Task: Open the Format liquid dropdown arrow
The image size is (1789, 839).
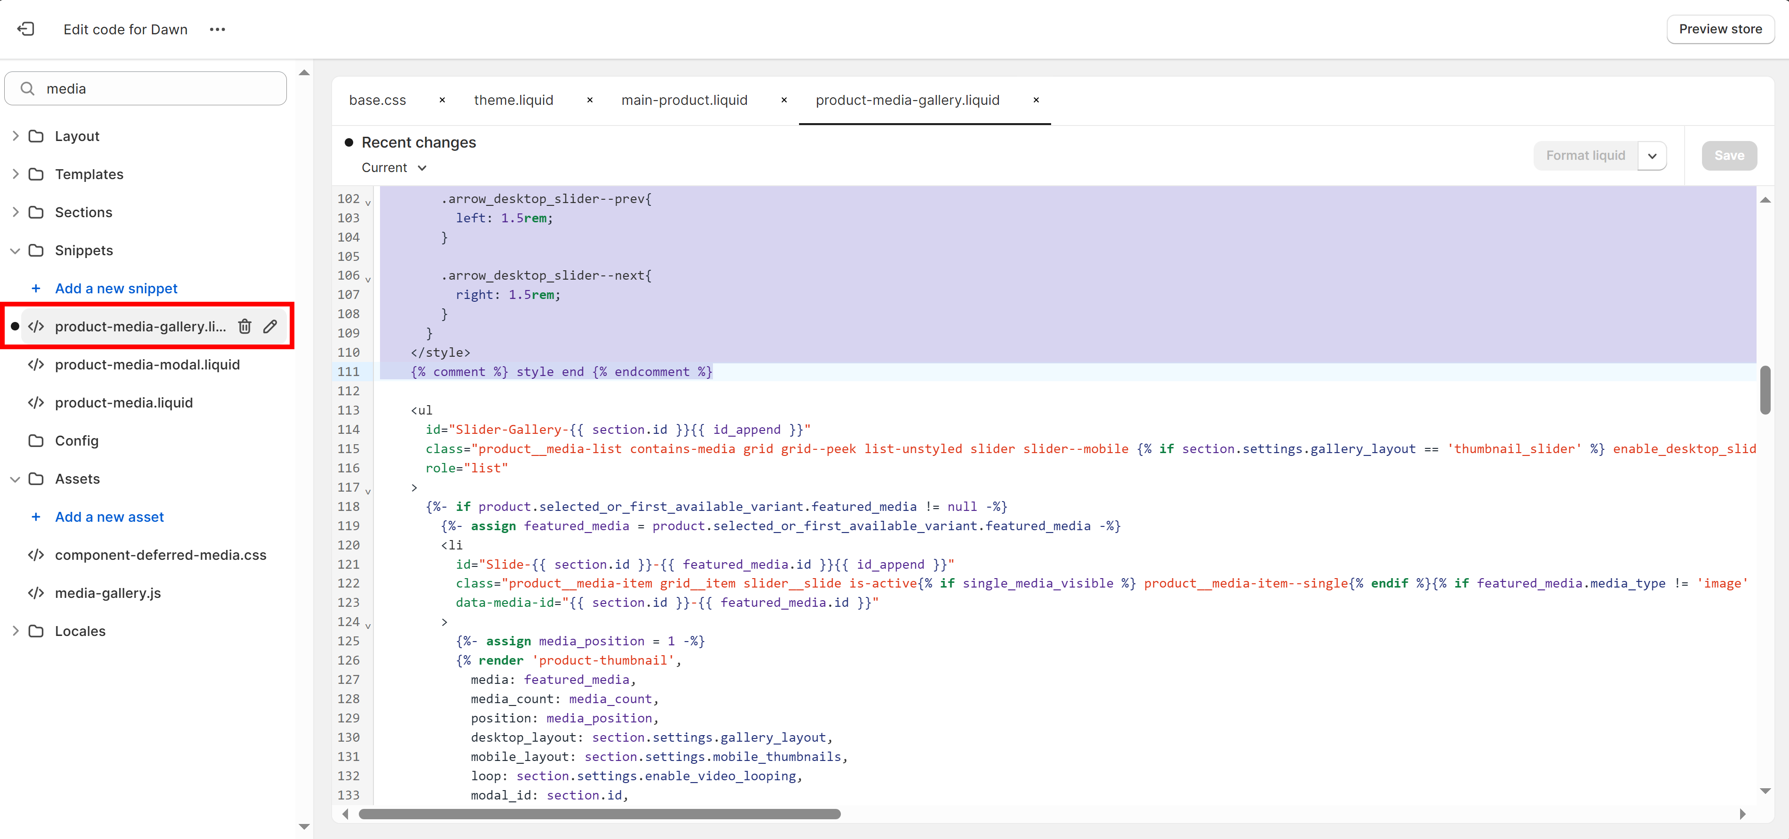Action: tap(1652, 156)
